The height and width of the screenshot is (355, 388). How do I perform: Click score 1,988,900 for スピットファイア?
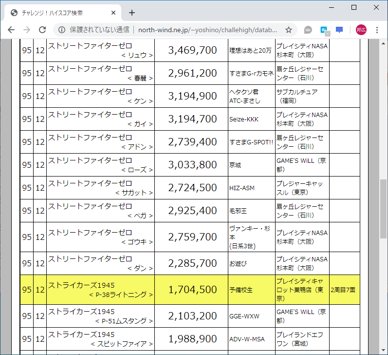tap(192, 339)
